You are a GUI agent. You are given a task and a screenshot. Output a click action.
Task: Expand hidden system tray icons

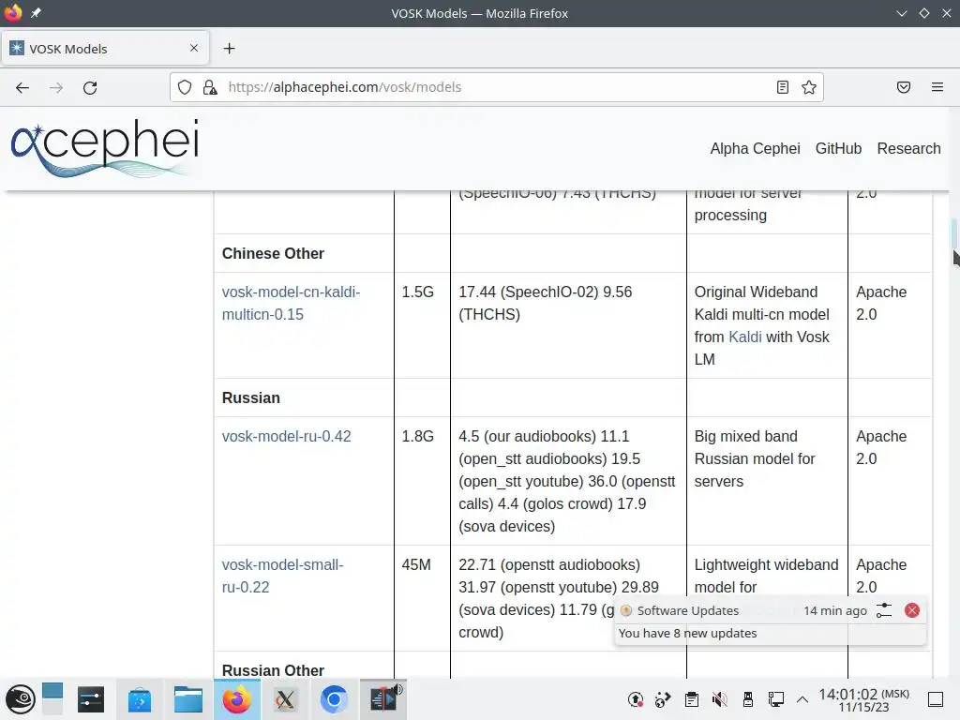click(x=802, y=699)
